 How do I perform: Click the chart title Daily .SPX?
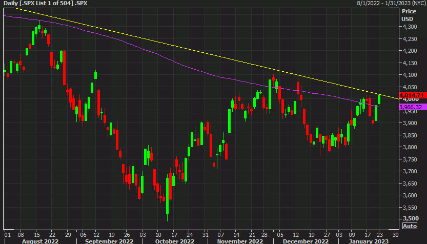[x=45, y=3]
